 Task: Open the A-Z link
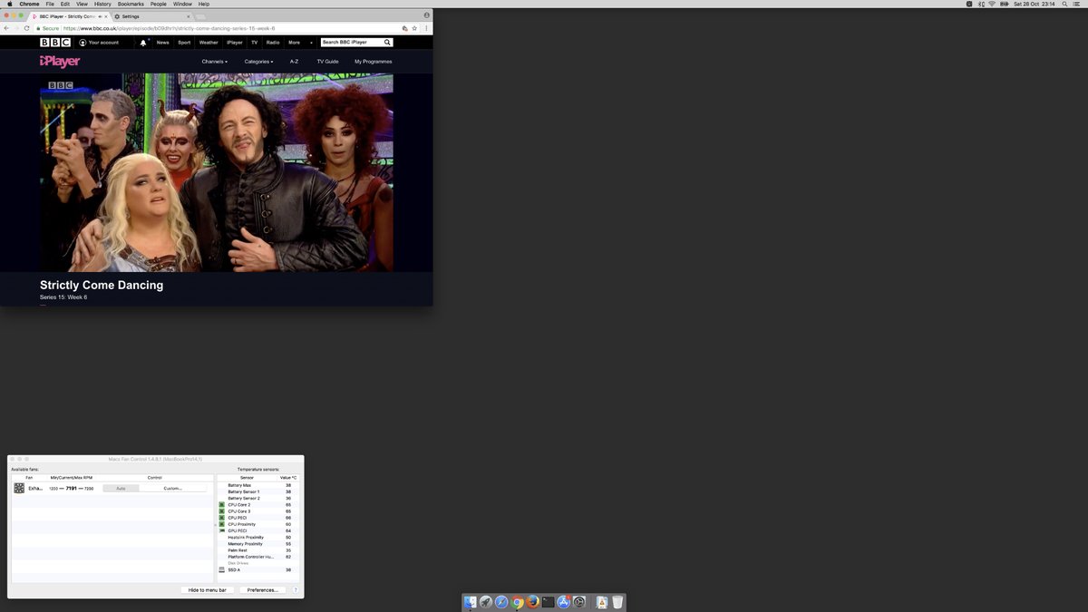pyautogui.click(x=294, y=62)
